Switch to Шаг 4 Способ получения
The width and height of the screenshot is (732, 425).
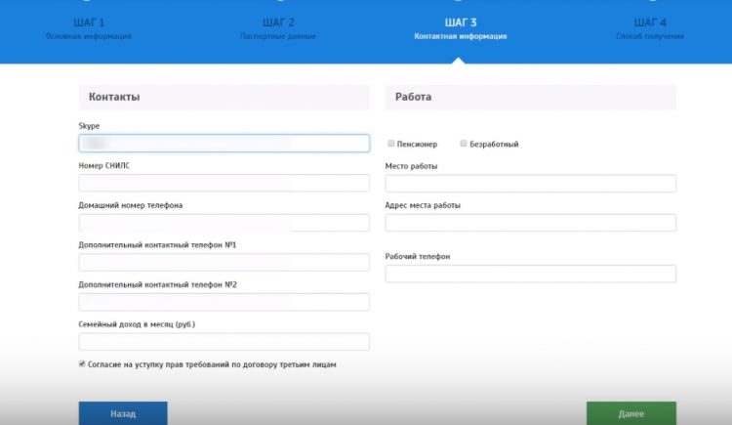pos(649,28)
